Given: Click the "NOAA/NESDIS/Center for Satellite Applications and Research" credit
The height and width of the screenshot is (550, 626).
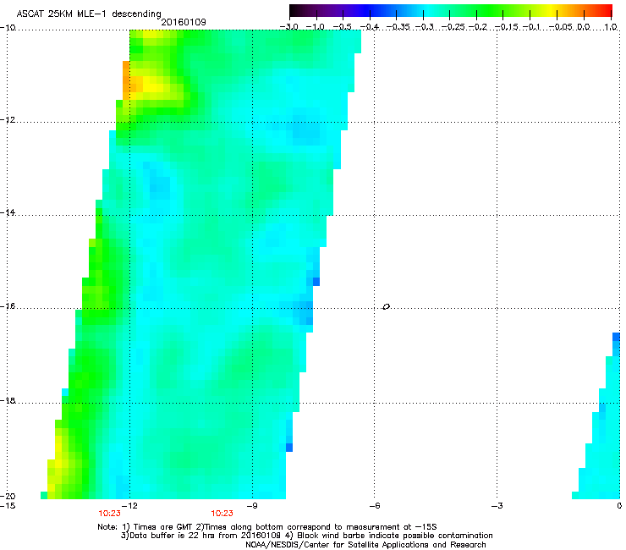Looking at the screenshot, I should (x=365, y=544).
